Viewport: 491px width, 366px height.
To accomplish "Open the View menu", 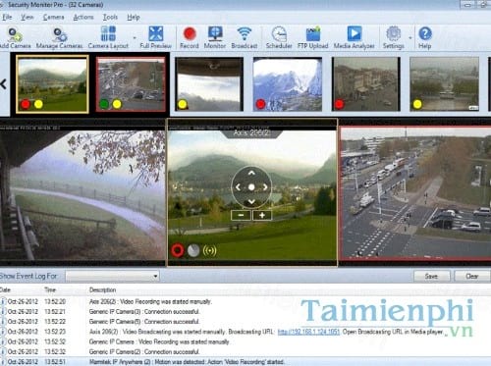I will 27,17.
